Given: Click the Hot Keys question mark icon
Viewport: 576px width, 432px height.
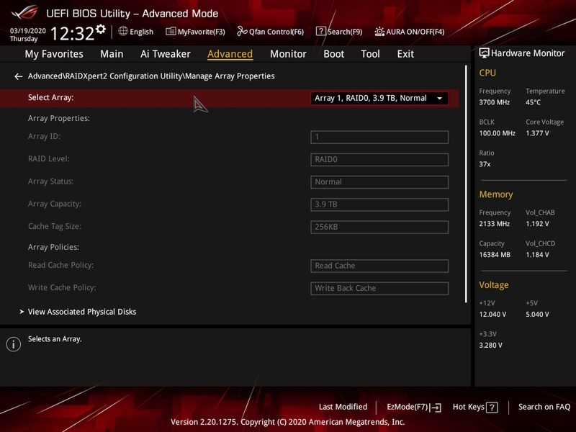Looking at the screenshot, I should pos(492,408).
